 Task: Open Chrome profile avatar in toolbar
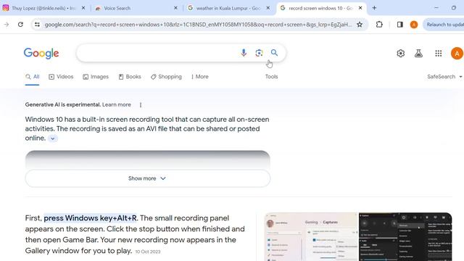click(x=414, y=25)
